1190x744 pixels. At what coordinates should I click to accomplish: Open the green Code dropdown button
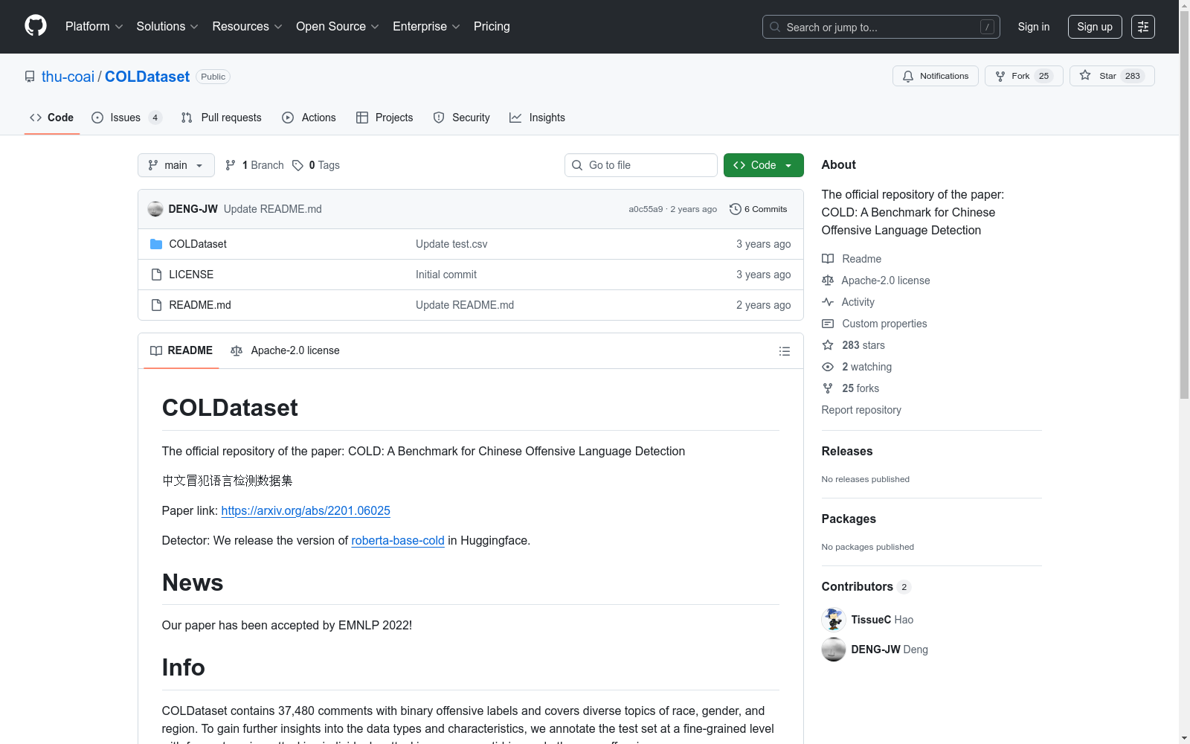pyautogui.click(x=764, y=165)
